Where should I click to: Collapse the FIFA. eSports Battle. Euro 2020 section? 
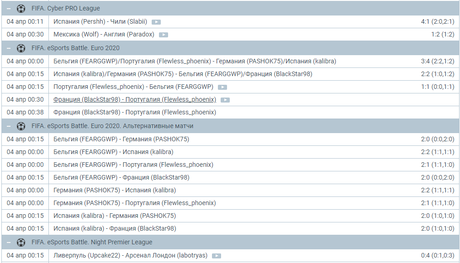(x=9, y=48)
